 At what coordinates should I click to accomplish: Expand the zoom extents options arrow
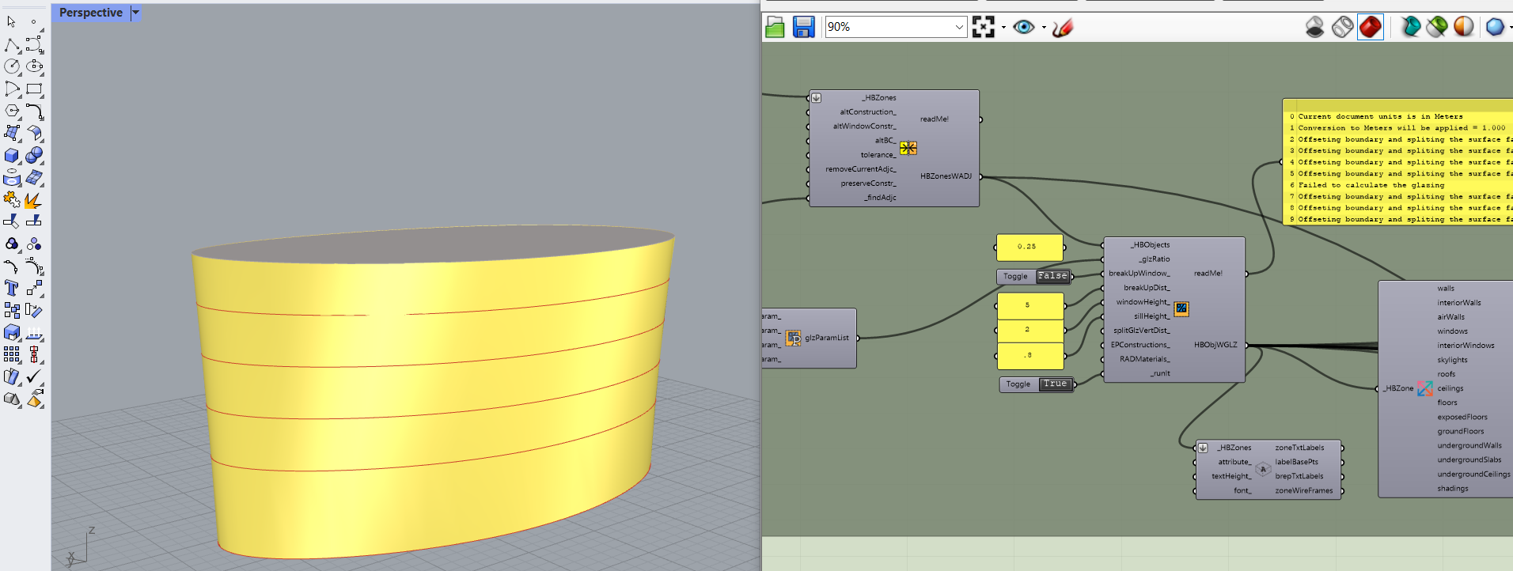coord(1003,27)
